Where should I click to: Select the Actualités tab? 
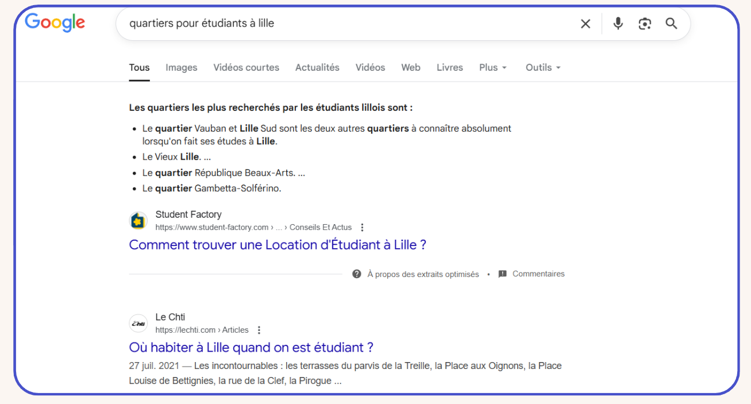tap(317, 67)
